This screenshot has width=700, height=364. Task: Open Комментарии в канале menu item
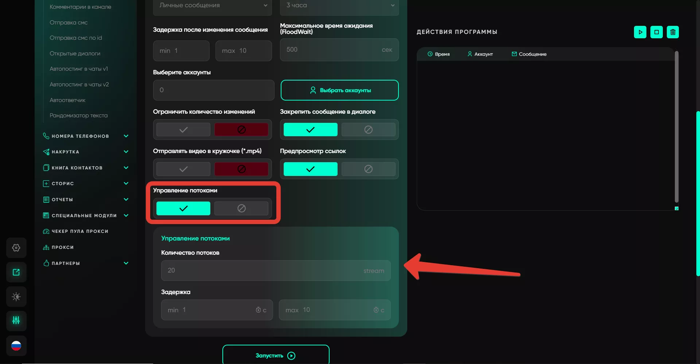click(80, 7)
